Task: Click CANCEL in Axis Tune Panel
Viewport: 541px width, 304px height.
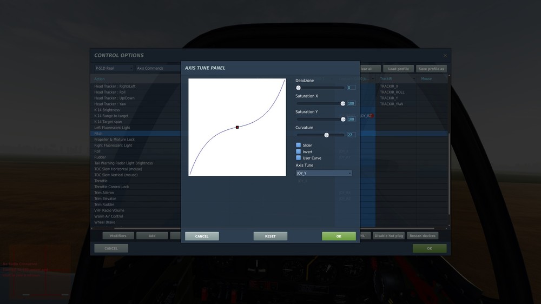Action: 202,236
